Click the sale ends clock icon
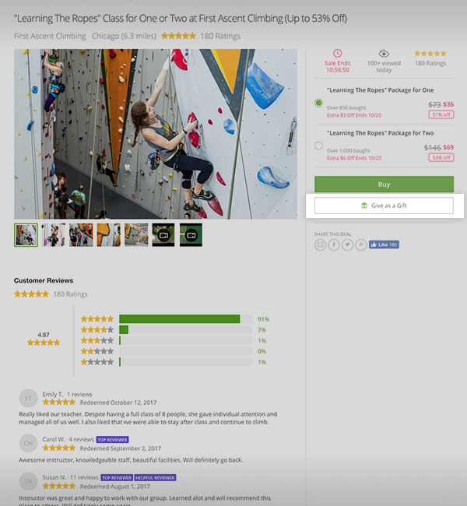 (x=336, y=54)
